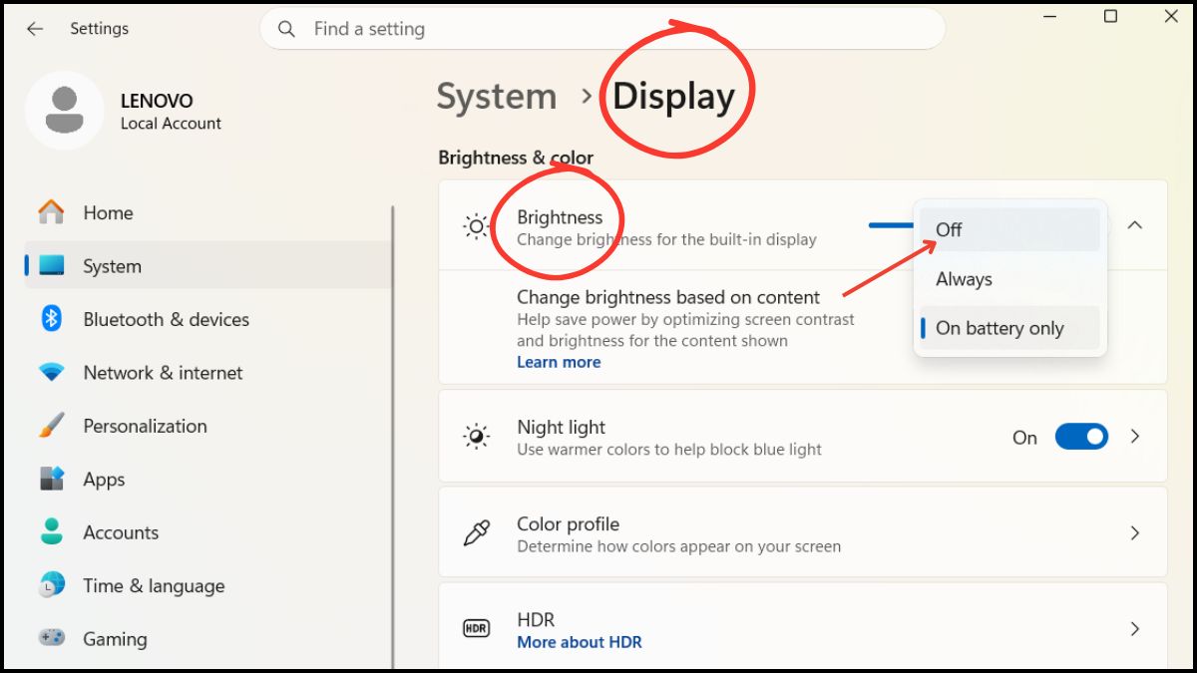Click the Home house icon

[x=51, y=212]
